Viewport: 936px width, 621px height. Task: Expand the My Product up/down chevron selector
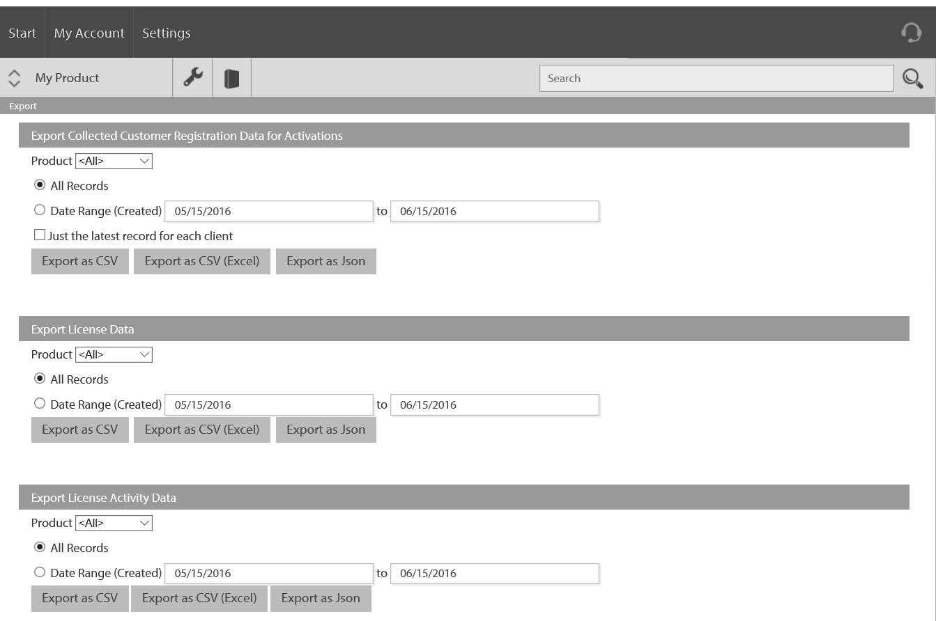[x=14, y=78]
